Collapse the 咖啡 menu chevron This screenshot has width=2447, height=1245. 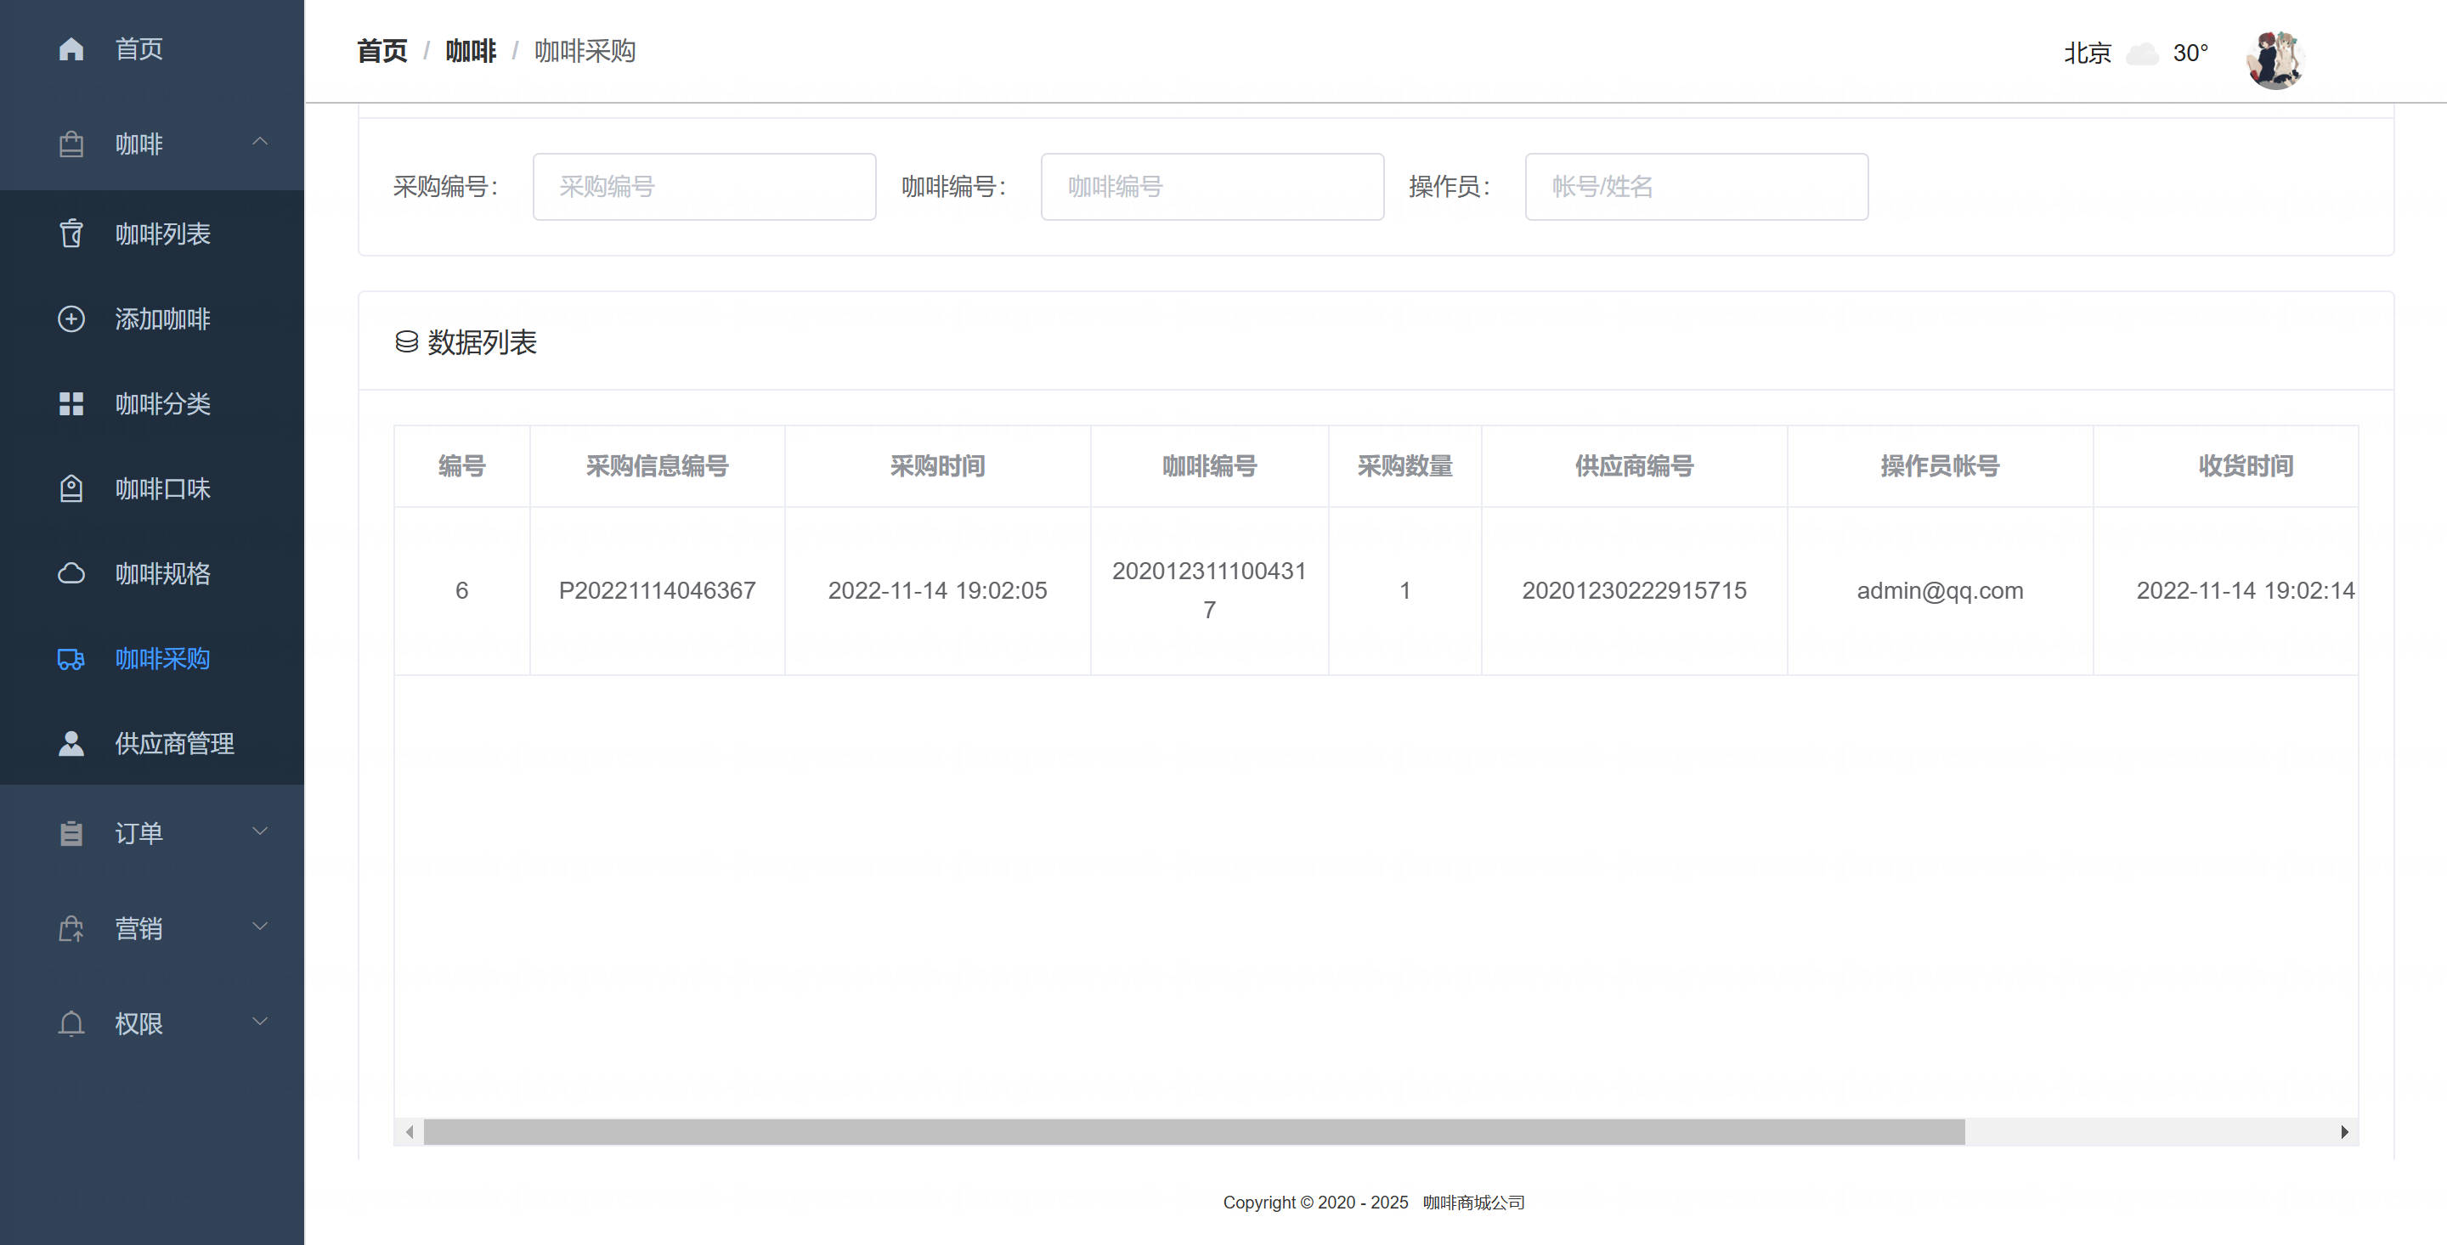tap(259, 143)
